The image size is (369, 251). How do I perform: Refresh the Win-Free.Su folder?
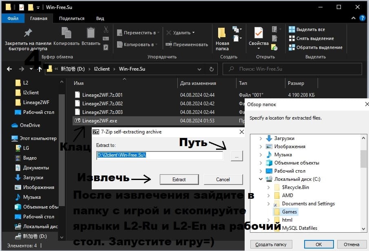coord(212,69)
